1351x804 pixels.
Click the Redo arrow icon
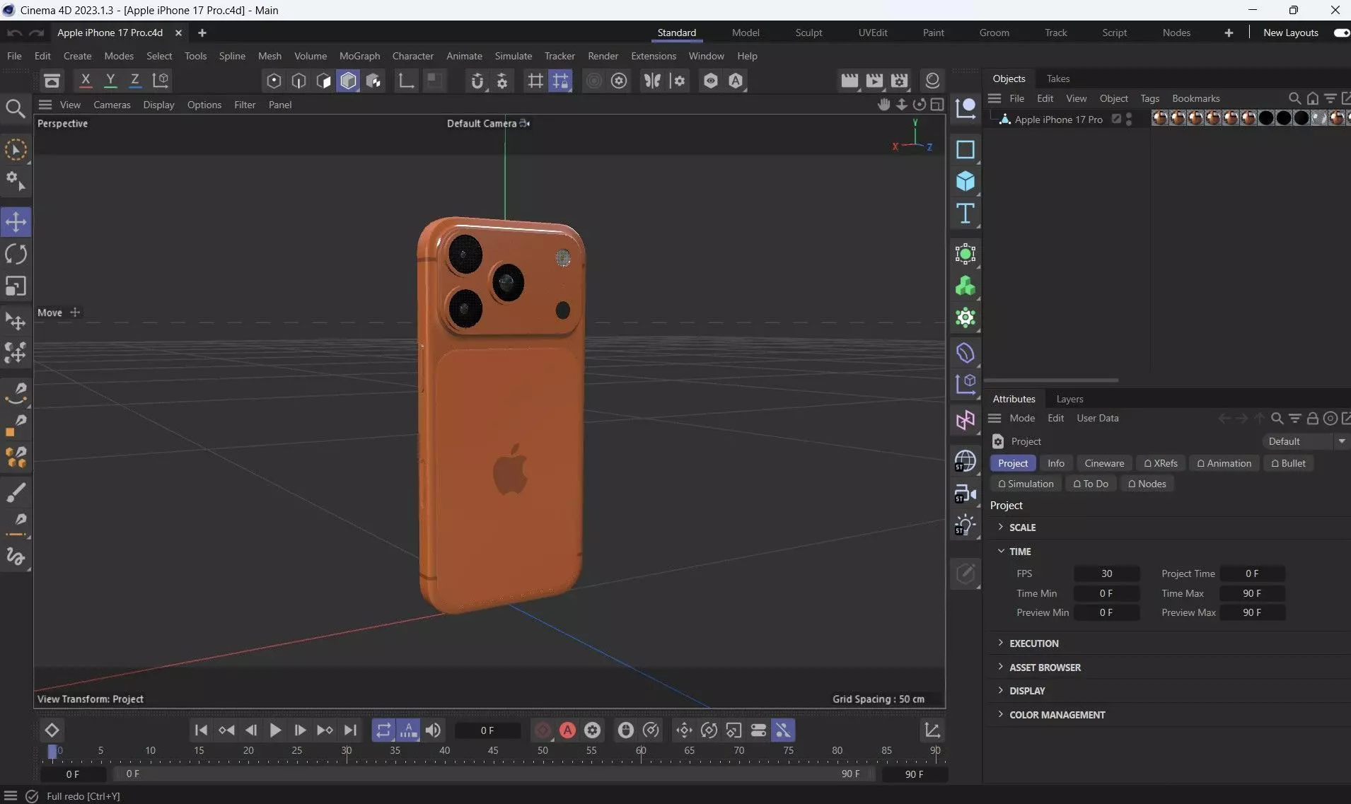pos(37,33)
